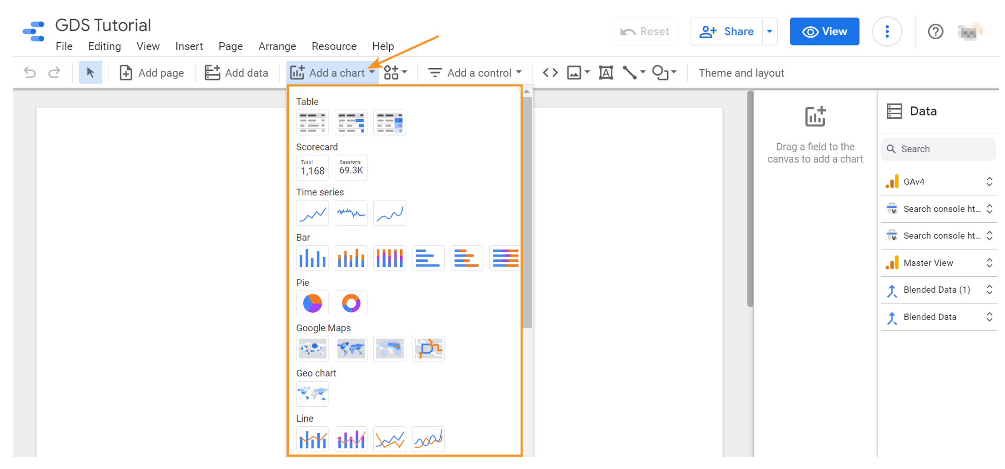Expand the line tool dropdown arrow

click(643, 72)
